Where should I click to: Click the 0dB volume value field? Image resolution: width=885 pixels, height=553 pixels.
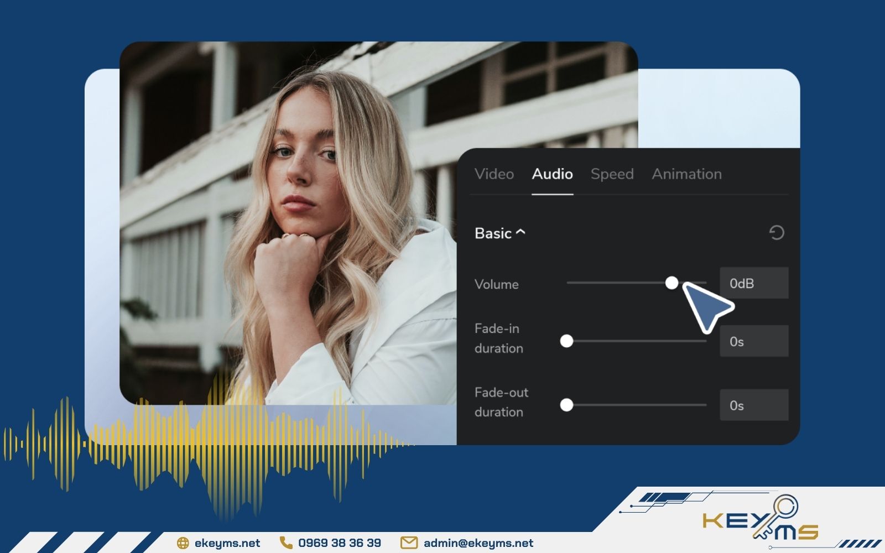coord(753,283)
